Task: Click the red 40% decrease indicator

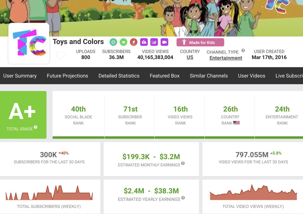Action: point(63,153)
